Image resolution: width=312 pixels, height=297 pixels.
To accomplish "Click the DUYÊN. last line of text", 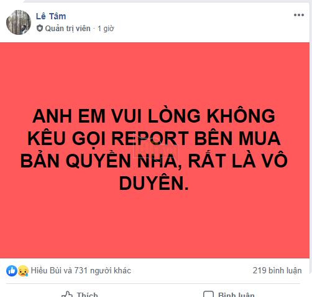I will [154, 184].
